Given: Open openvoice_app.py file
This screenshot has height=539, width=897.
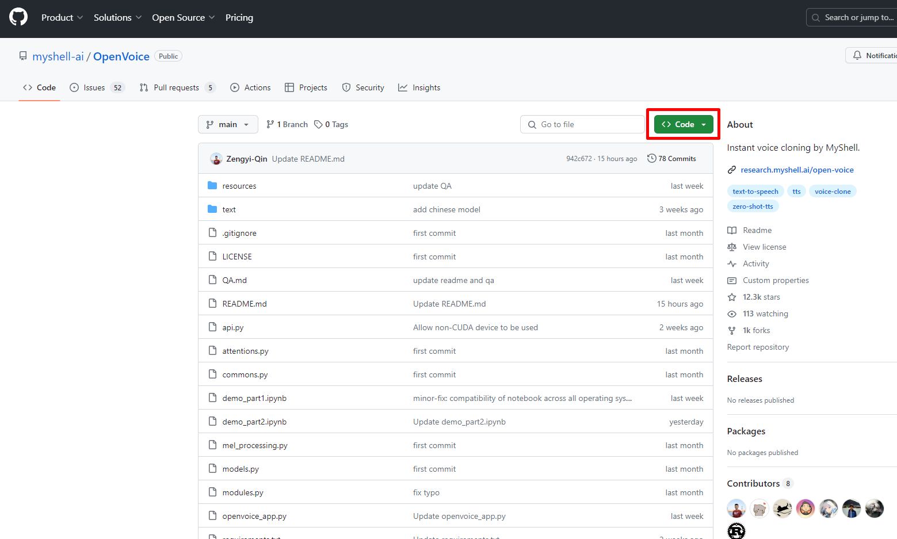Looking at the screenshot, I should tap(254, 516).
